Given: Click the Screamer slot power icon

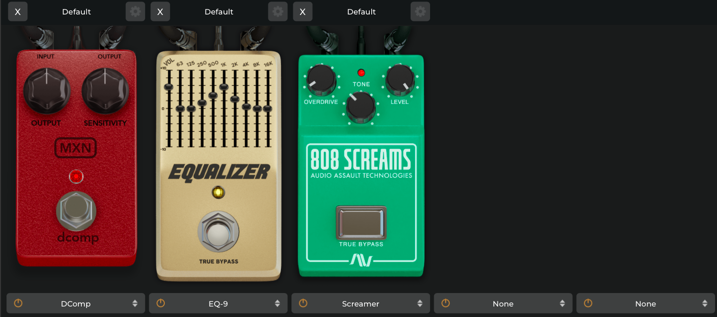Looking at the screenshot, I should 303,304.
